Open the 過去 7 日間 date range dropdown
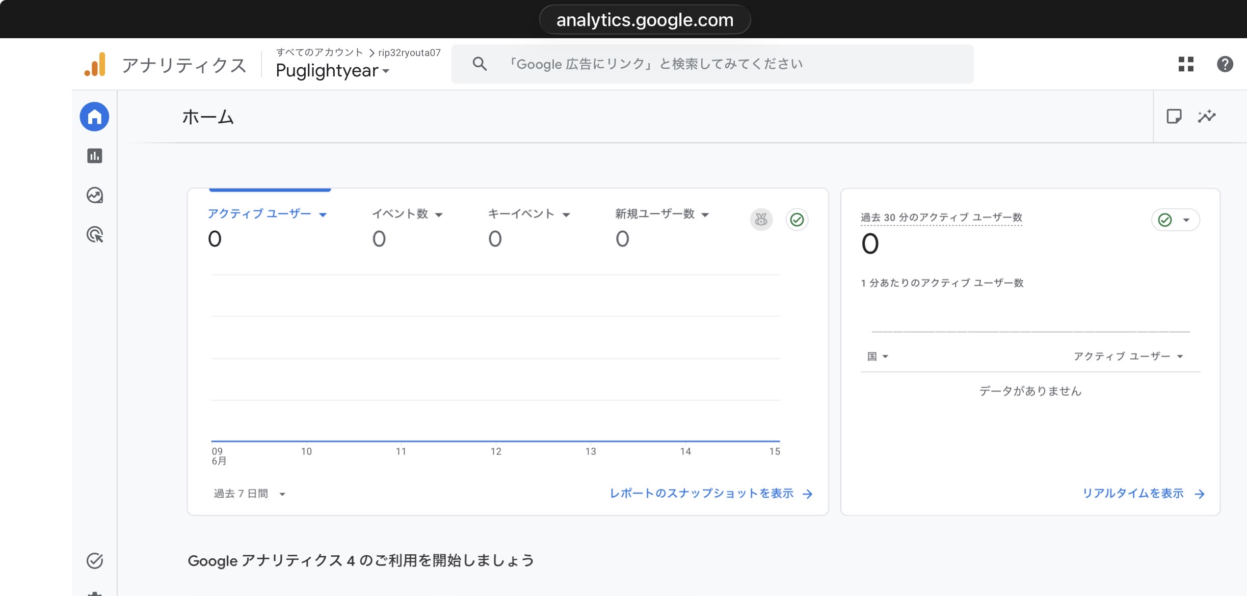 pyautogui.click(x=250, y=494)
